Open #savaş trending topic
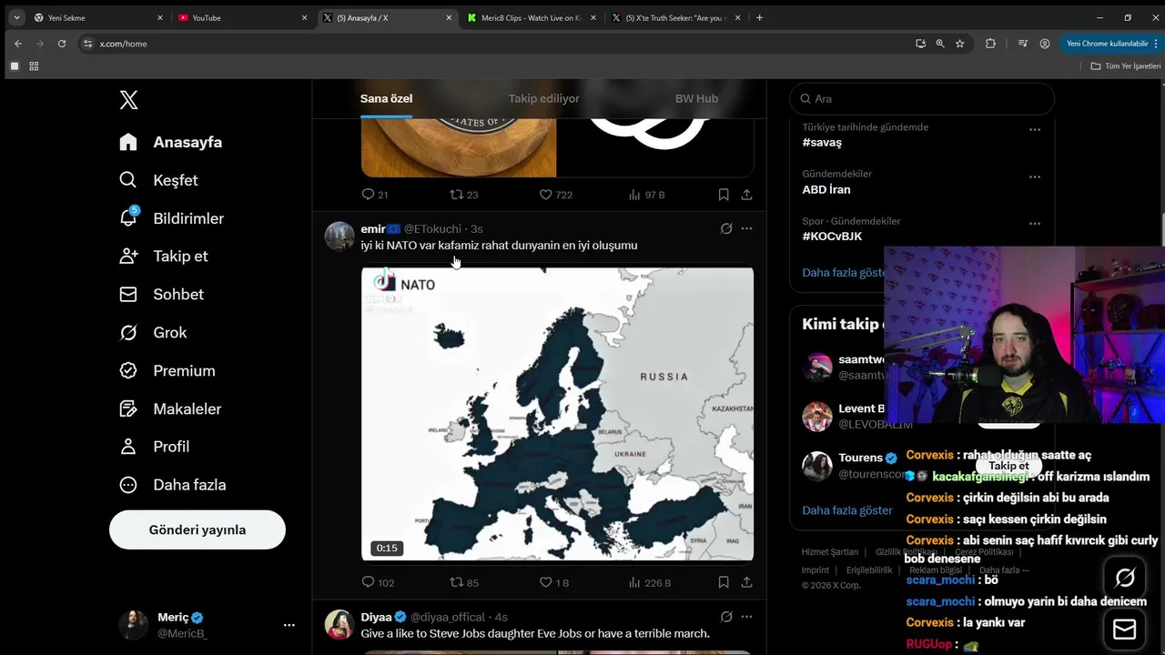The image size is (1165, 655). 822,143
